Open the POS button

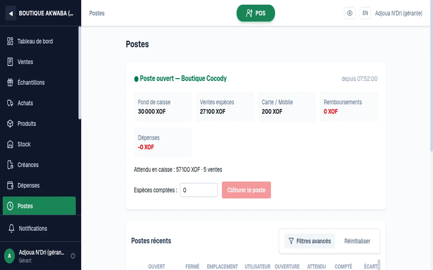pos(256,13)
